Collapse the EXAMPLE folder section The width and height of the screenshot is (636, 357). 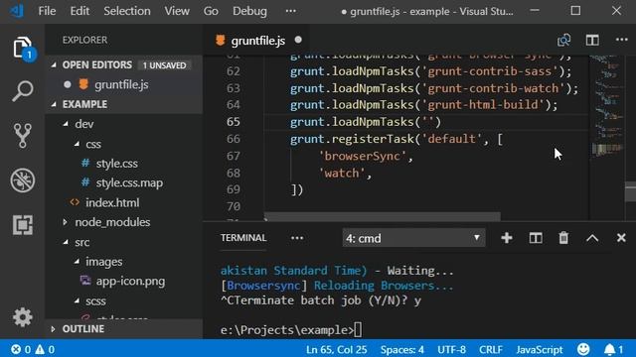pyautogui.click(x=54, y=104)
